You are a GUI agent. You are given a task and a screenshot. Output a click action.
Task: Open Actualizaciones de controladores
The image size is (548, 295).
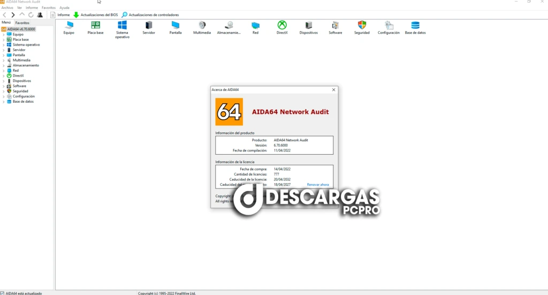coord(150,15)
